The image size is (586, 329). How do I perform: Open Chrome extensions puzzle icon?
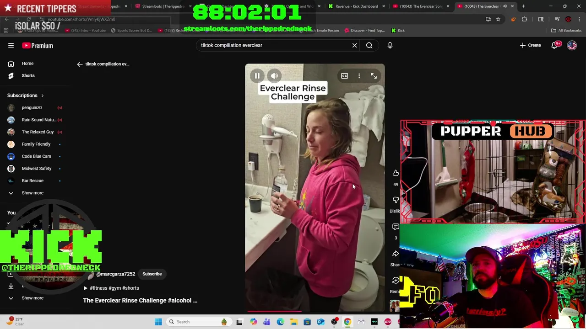click(x=525, y=19)
